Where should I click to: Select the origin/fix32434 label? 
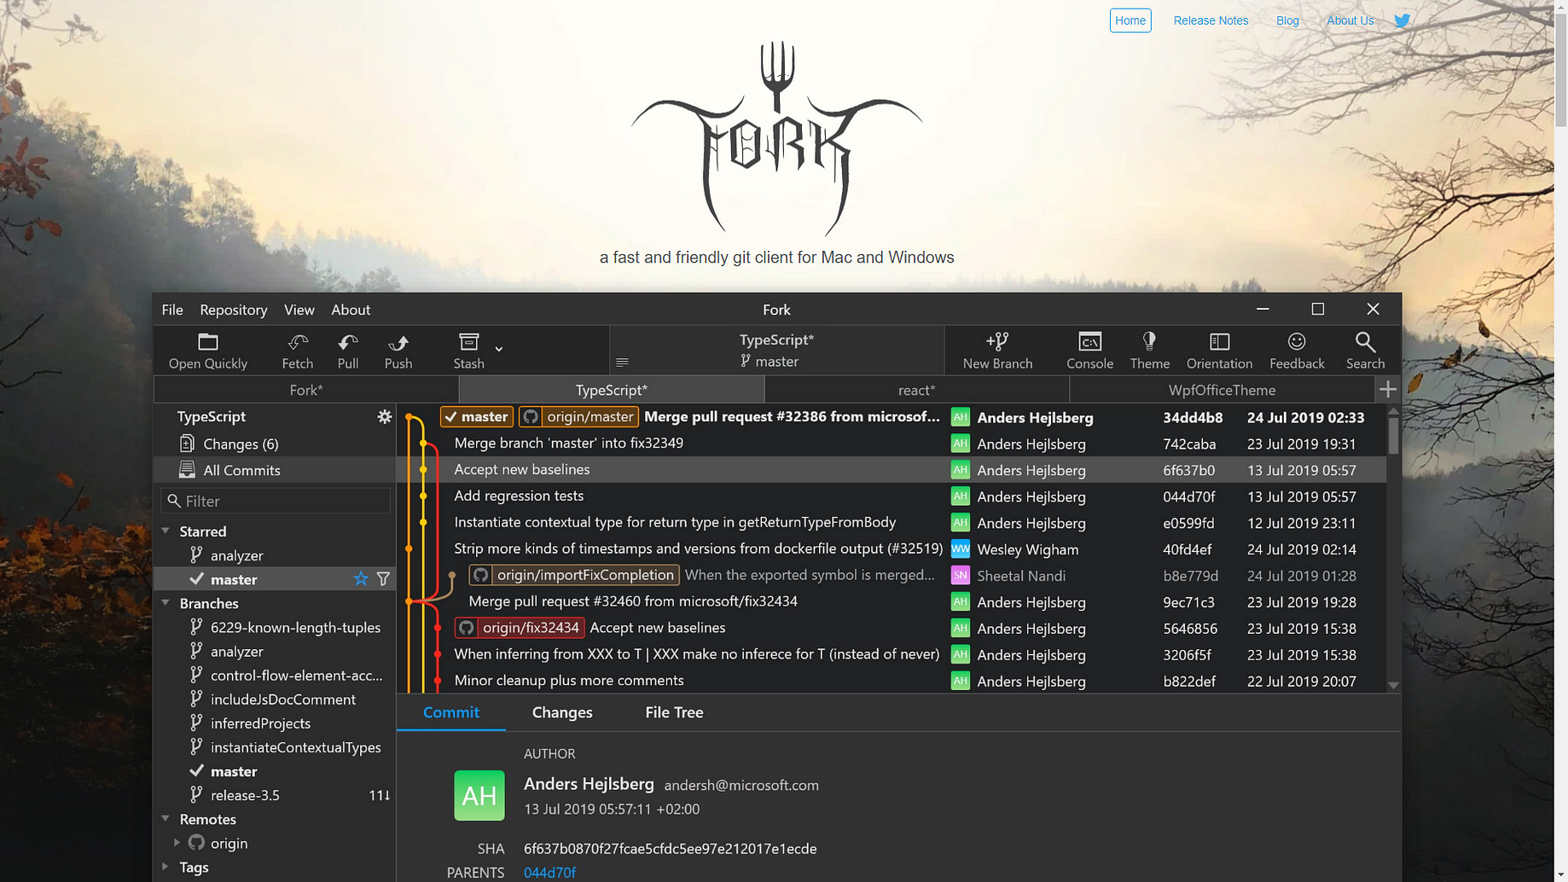pos(520,628)
